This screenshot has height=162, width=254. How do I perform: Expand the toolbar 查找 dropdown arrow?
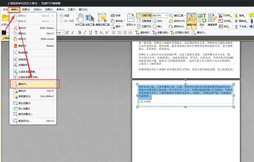click(122, 26)
